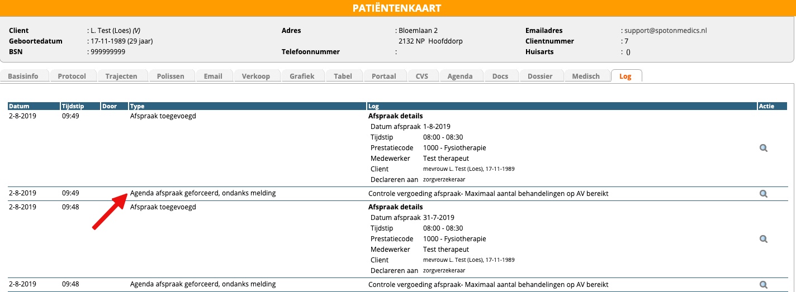Open the Email tab
796x292 pixels.
tap(213, 76)
